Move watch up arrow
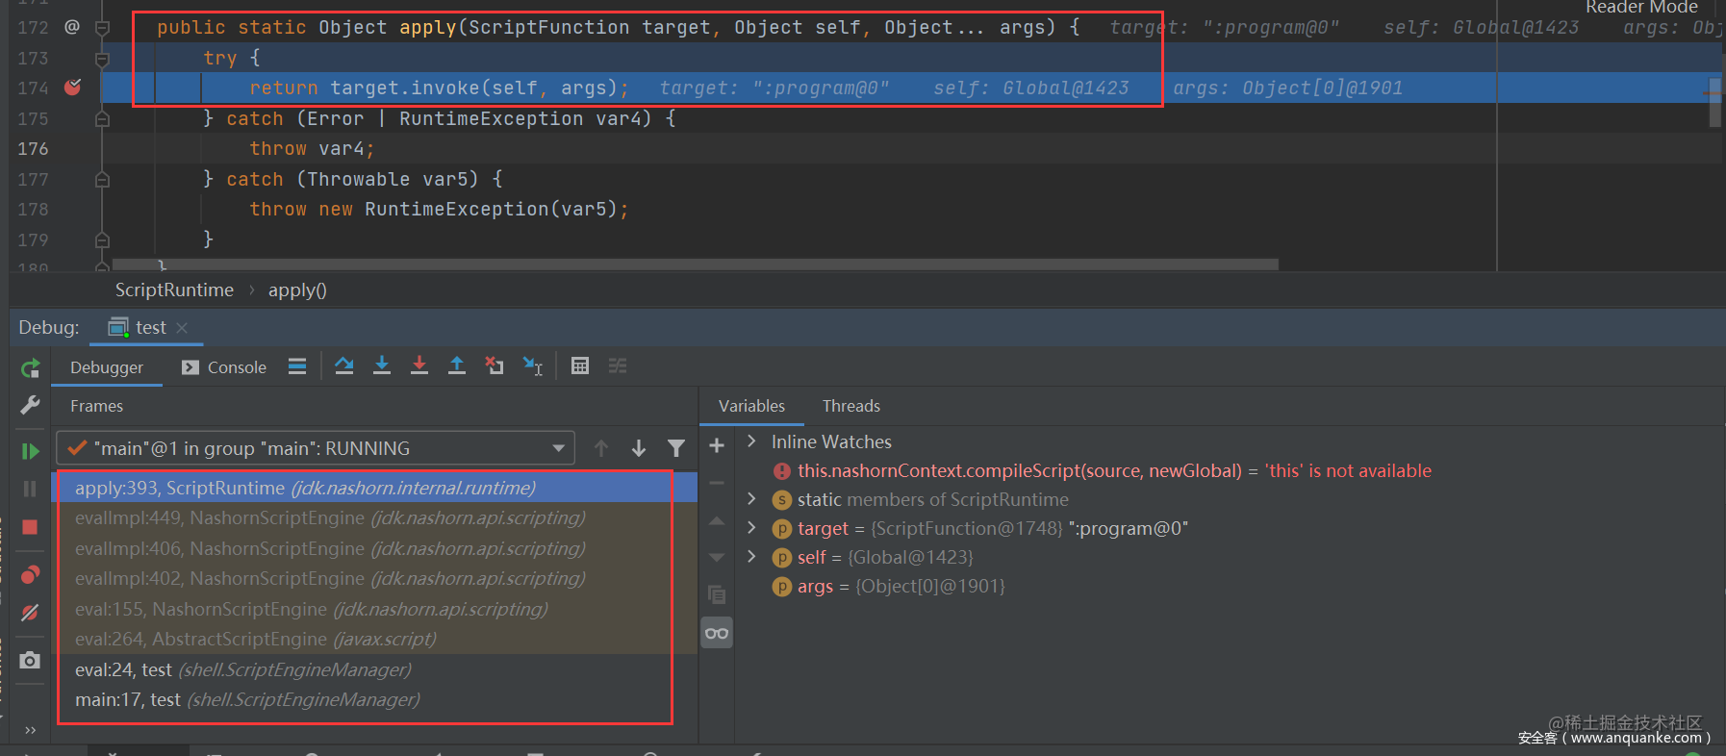The width and height of the screenshot is (1726, 756). pyautogui.click(x=717, y=520)
